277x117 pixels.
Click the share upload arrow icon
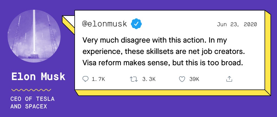coord(229,79)
